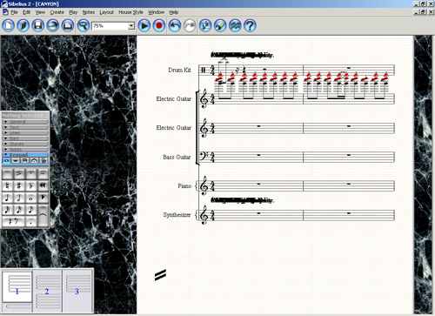Go to page 2 thumbnail in navigator
The width and height of the screenshot is (435, 316).
click(x=47, y=290)
